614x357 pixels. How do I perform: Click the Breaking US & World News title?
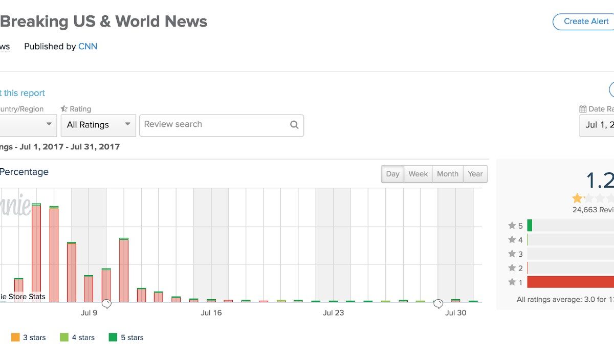pos(103,21)
